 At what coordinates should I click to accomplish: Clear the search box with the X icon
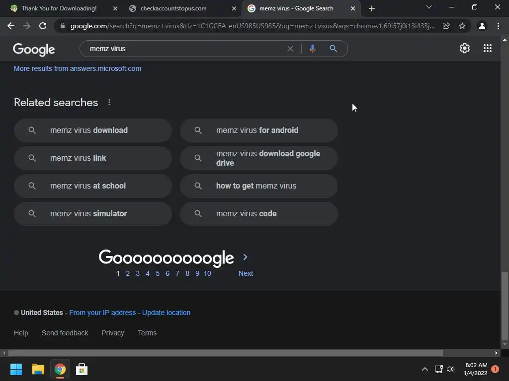[290, 49]
